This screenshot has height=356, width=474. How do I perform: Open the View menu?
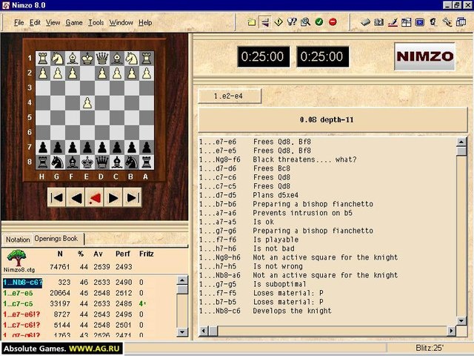(x=53, y=22)
